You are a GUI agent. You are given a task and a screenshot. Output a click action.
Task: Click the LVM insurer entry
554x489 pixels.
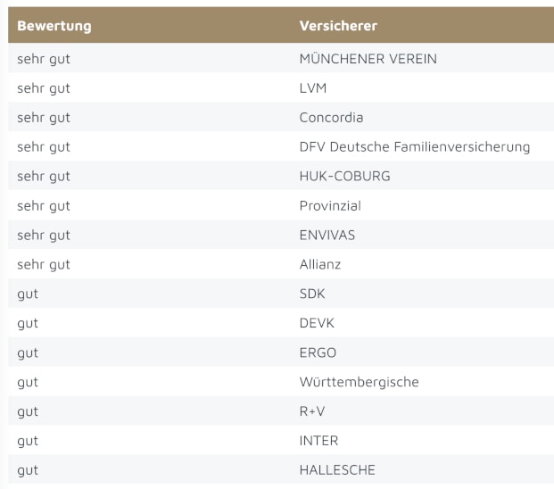pos(314,88)
